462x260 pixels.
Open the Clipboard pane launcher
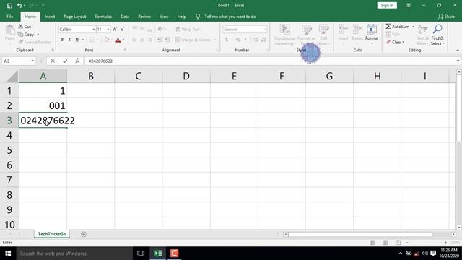(53, 51)
